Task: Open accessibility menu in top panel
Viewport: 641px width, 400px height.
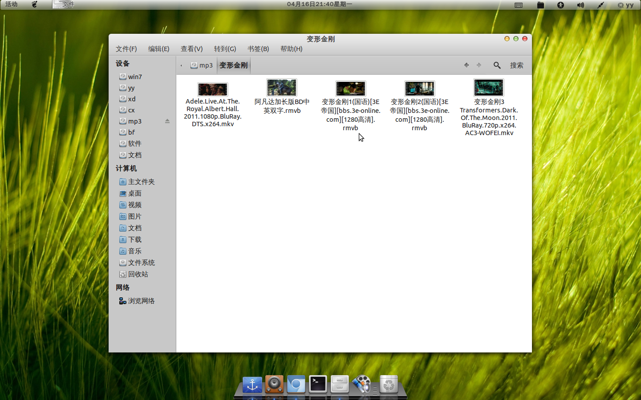Action: point(560,5)
